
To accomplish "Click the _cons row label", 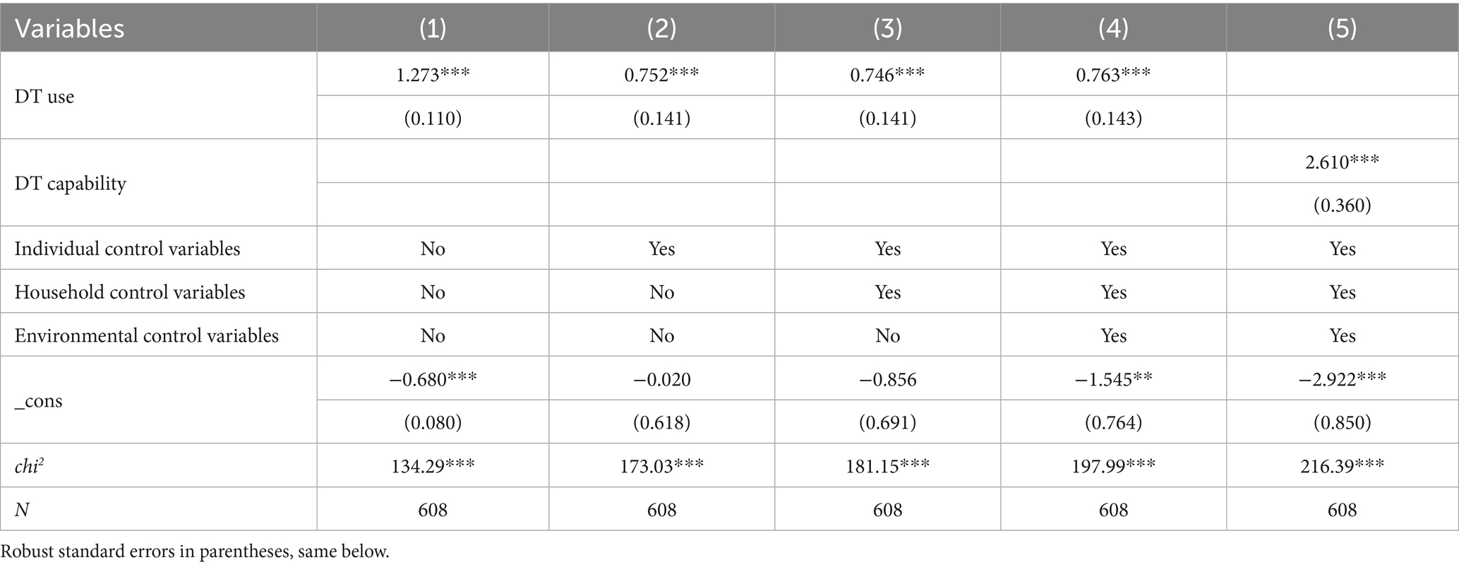I will [39, 401].
